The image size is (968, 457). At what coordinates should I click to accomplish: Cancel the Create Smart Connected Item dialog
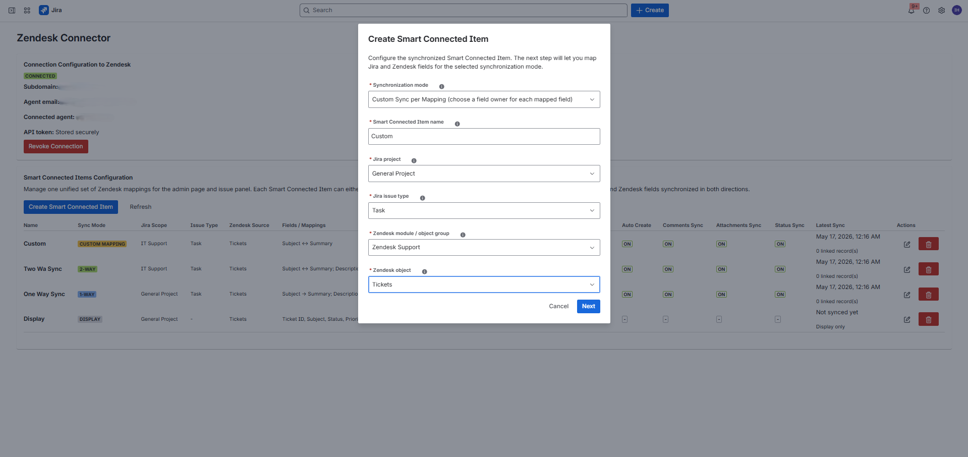point(558,306)
